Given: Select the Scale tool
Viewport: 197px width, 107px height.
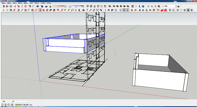Looking at the screenshot, I should (x=54, y=10).
